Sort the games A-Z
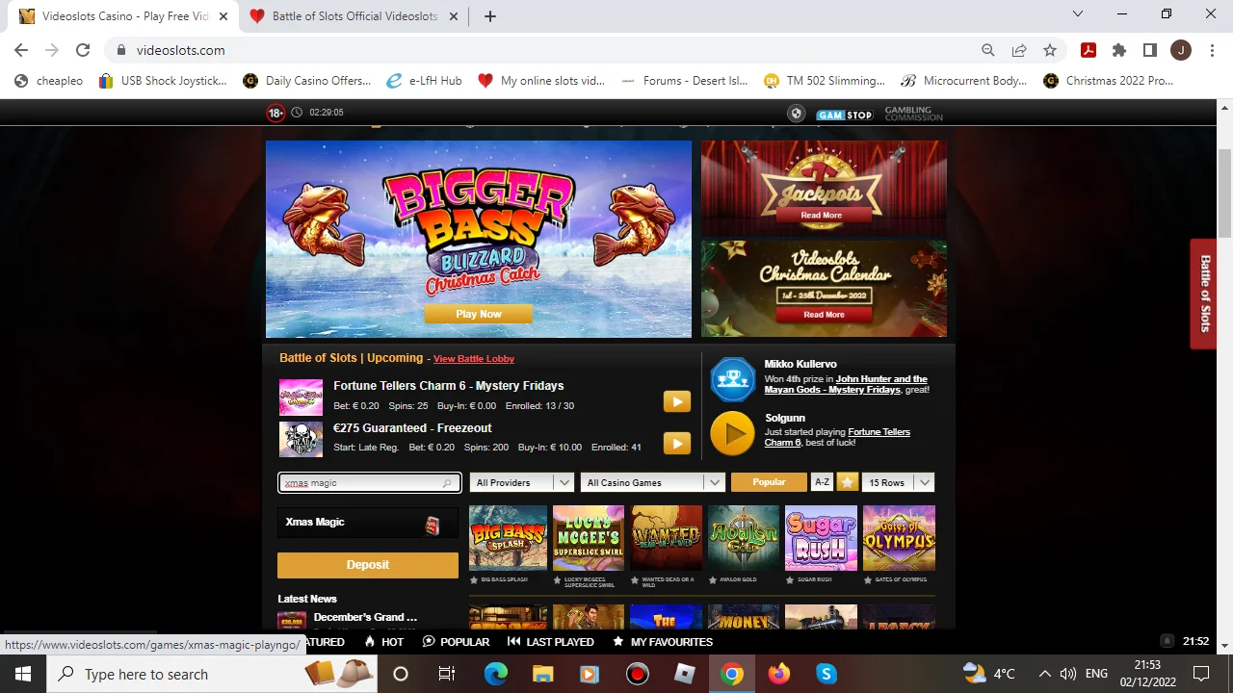Viewport: 1233px width, 693px height. point(822,482)
